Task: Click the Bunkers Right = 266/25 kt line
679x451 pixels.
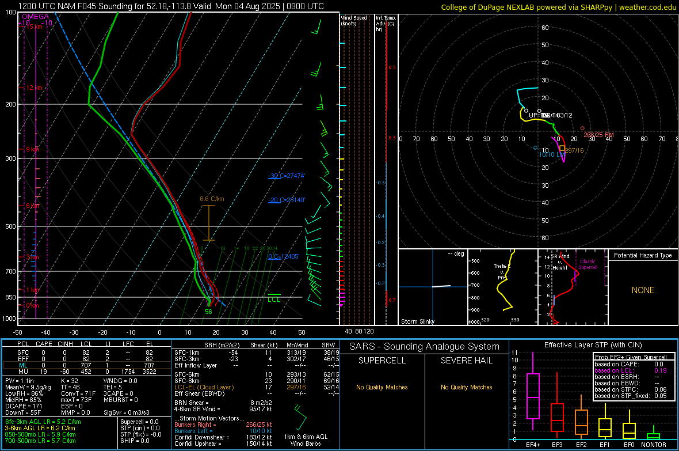Action: tap(223, 425)
